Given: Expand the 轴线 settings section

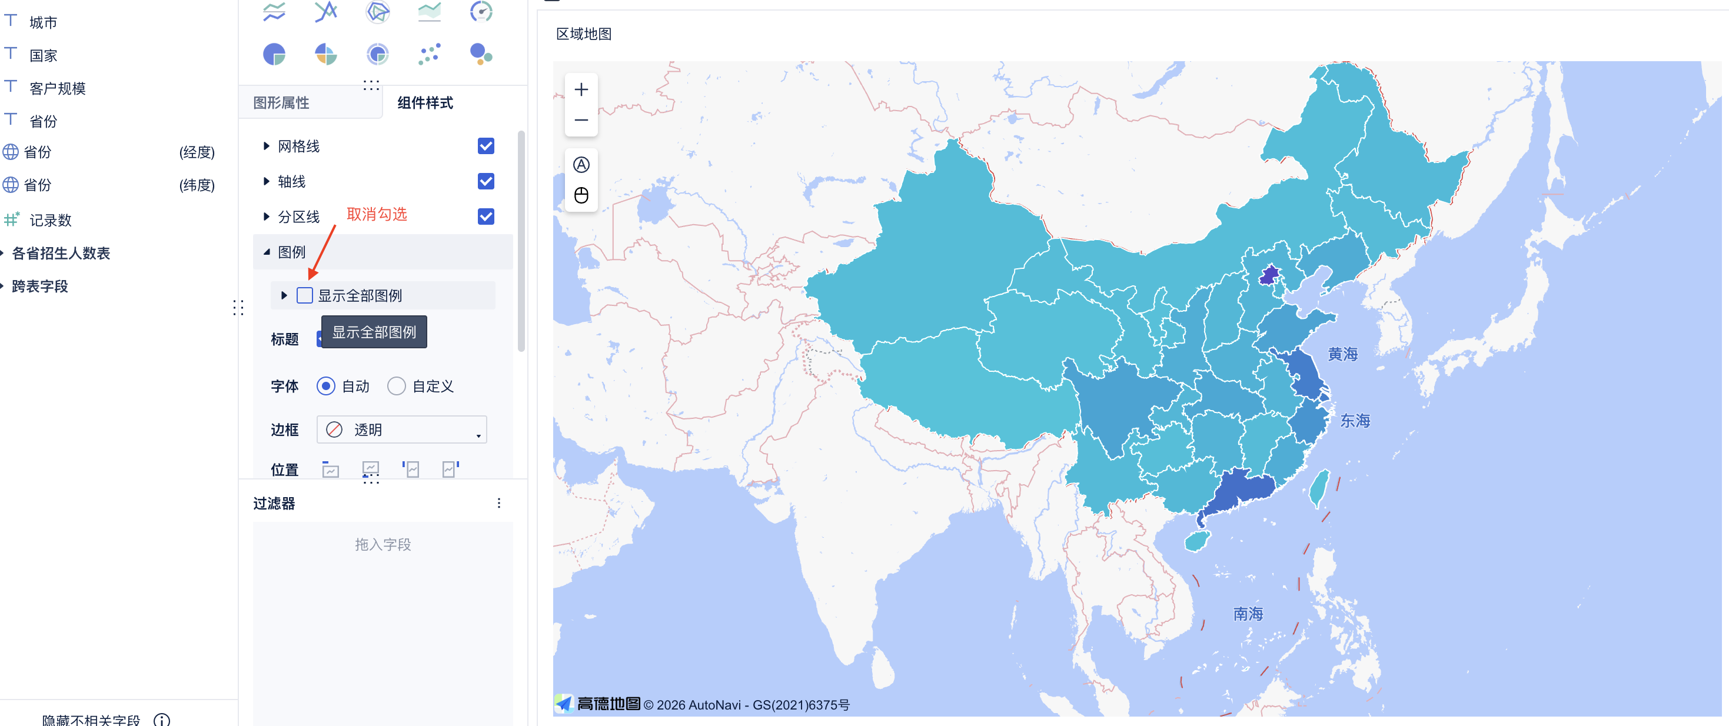Looking at the screenshot, I should [267, 182].
